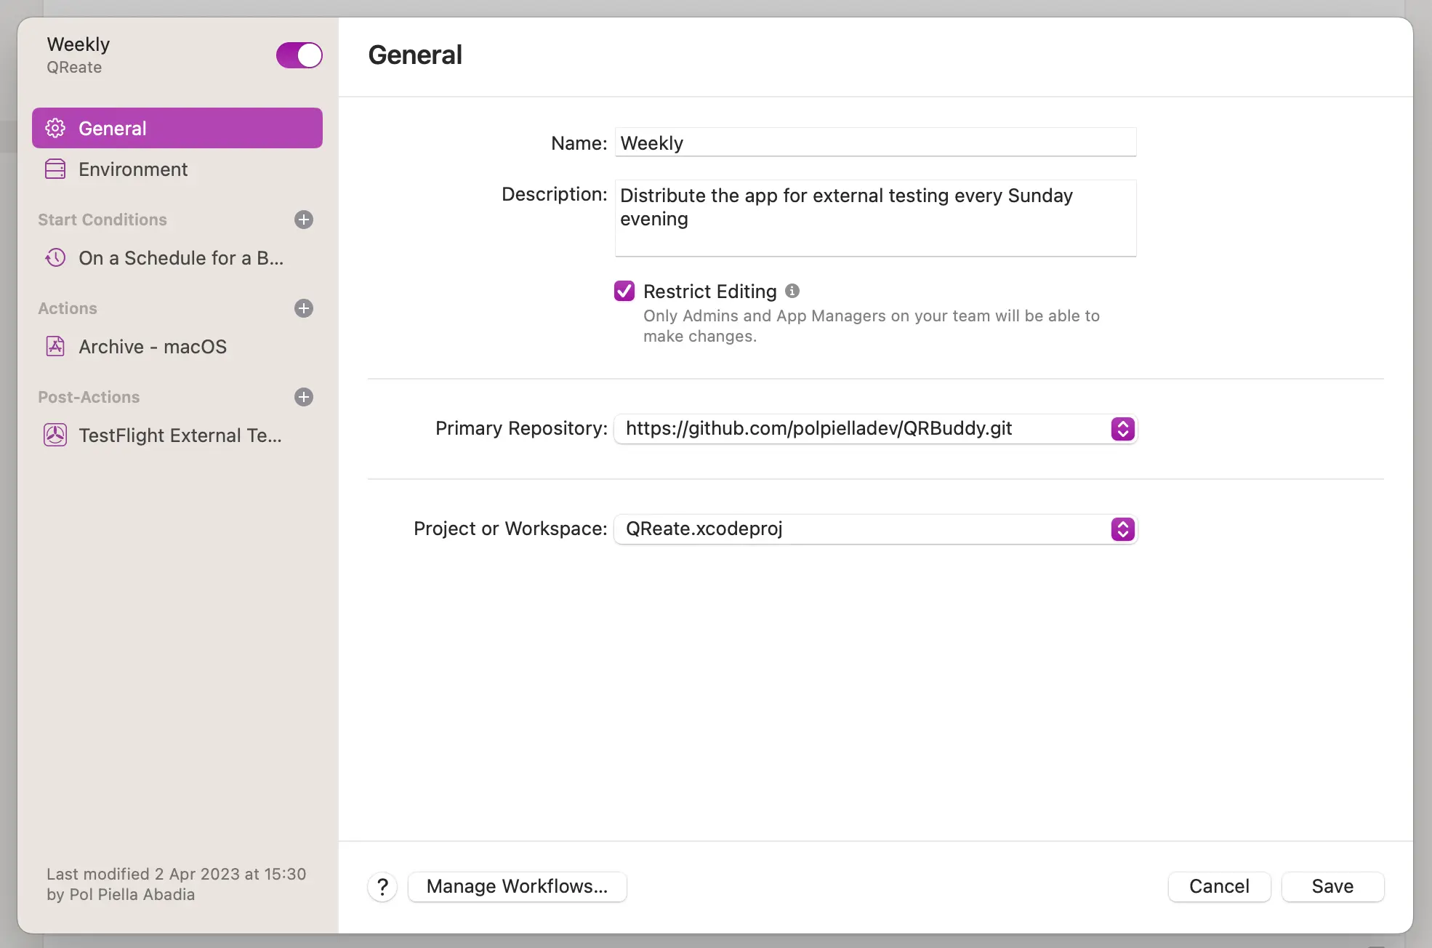This screenshot has width=1432, height=948.
Task: Disable the Restrict Editing checkbox
Action: pos(624,289)
